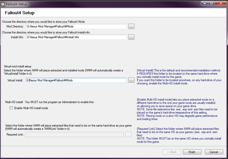
Task: Browse for the Virtual Install folder
Action: (x=131, y=80)
